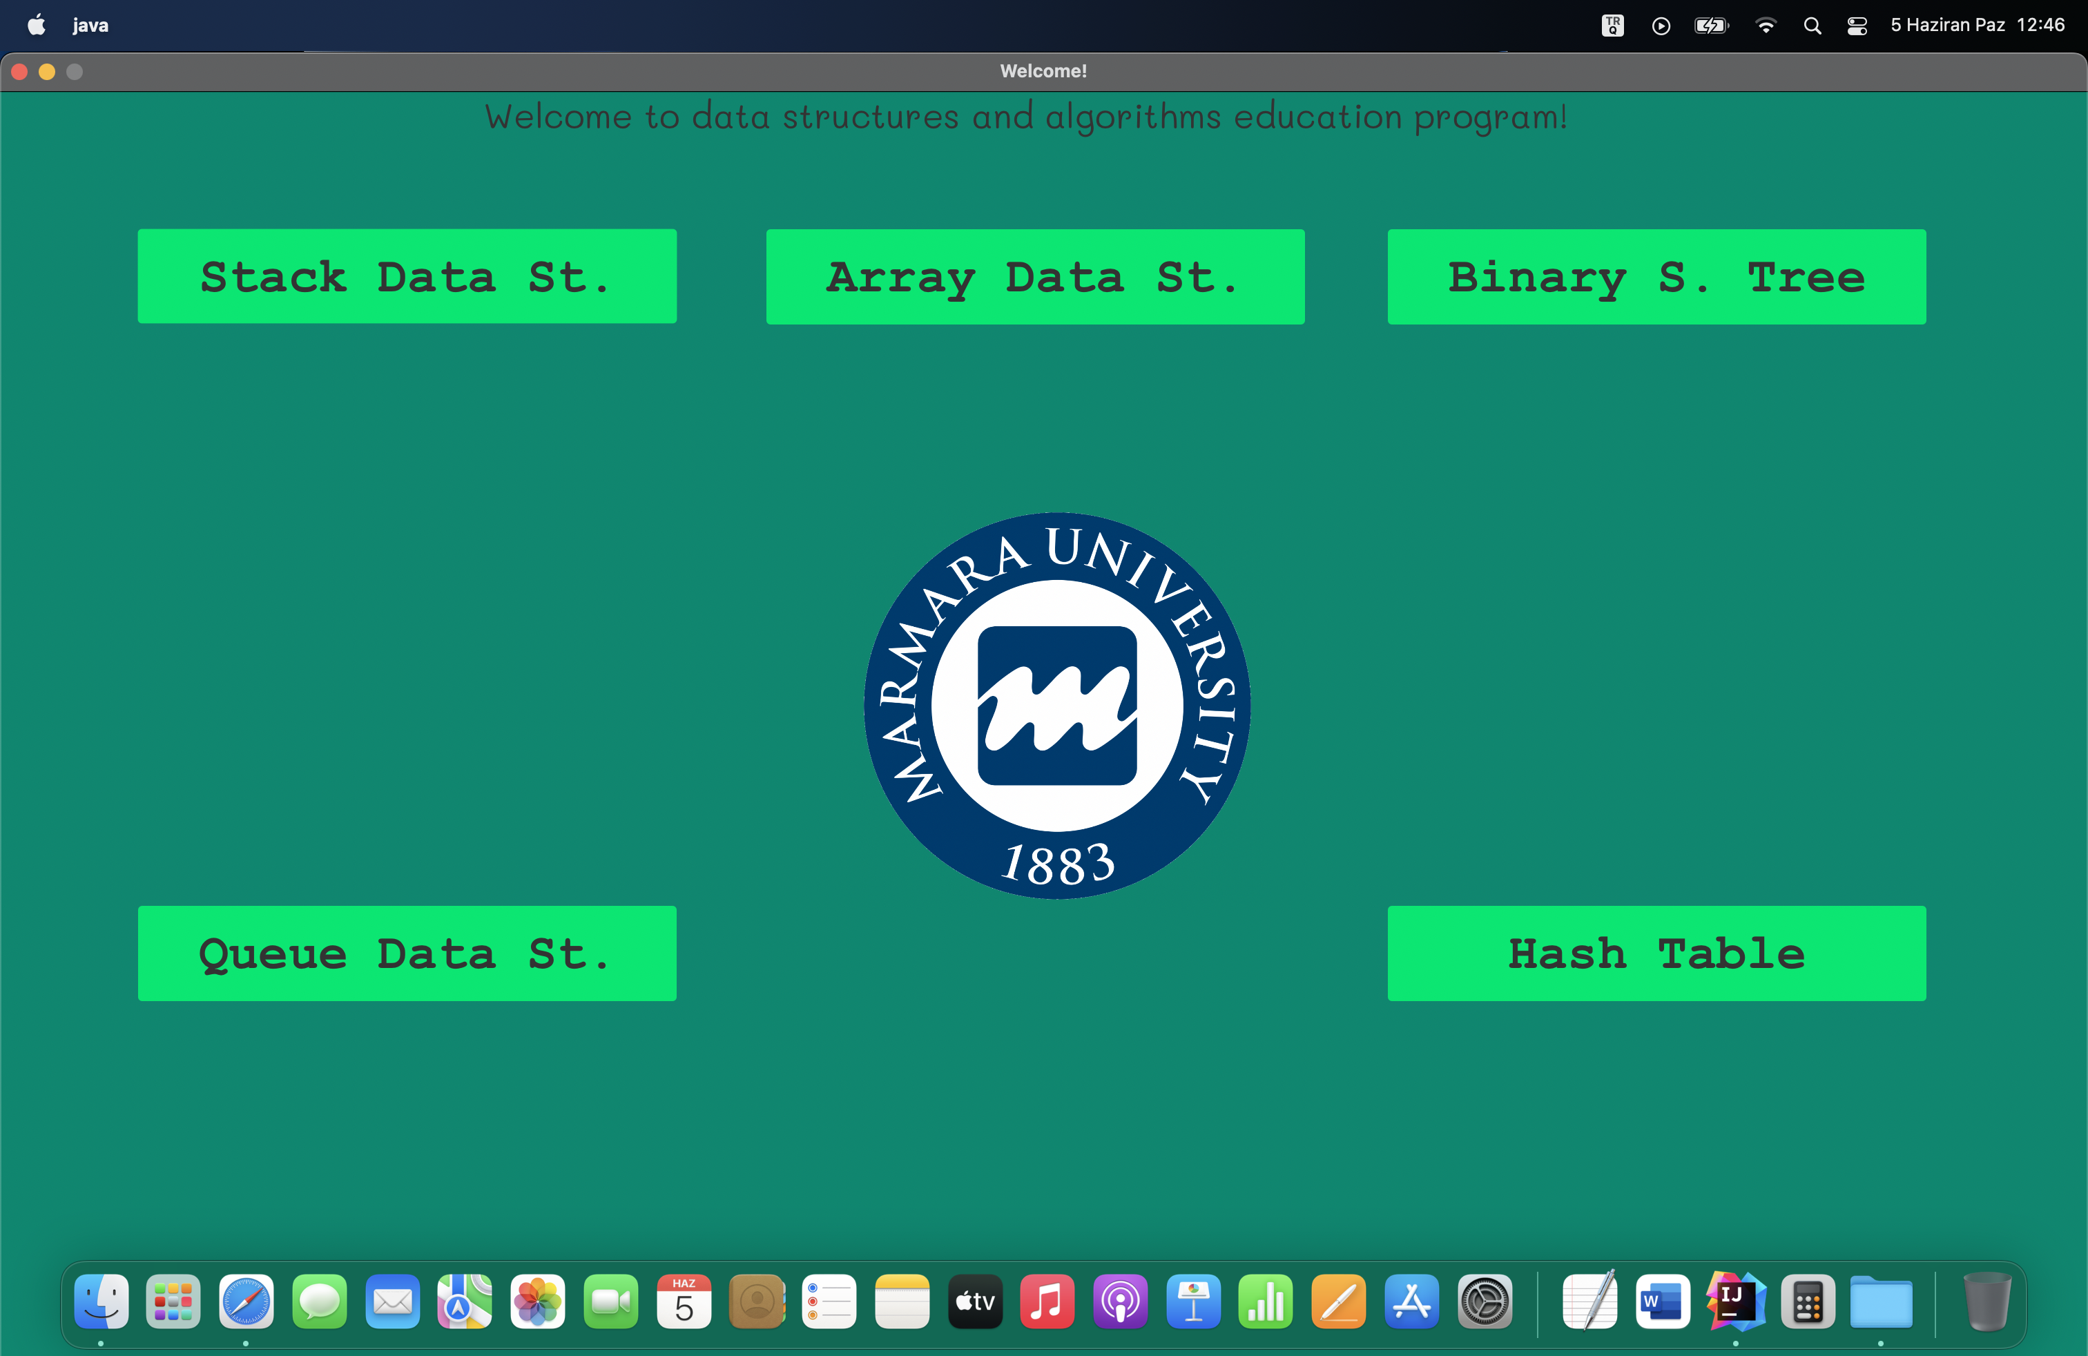The image size is (2088, 1356).
Task: Switch to IntelliJ IDEA in the Dock
Action: click(1735, 1301)
